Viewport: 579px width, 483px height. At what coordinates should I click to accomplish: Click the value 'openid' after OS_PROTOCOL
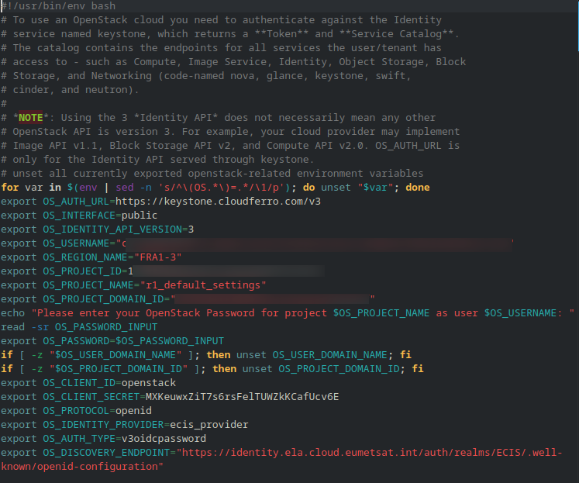point(133,411)
